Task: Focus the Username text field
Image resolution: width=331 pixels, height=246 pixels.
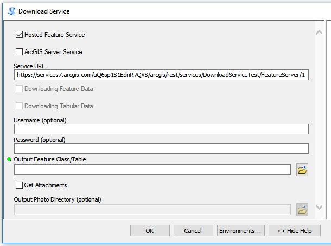Action: point(161,129)
